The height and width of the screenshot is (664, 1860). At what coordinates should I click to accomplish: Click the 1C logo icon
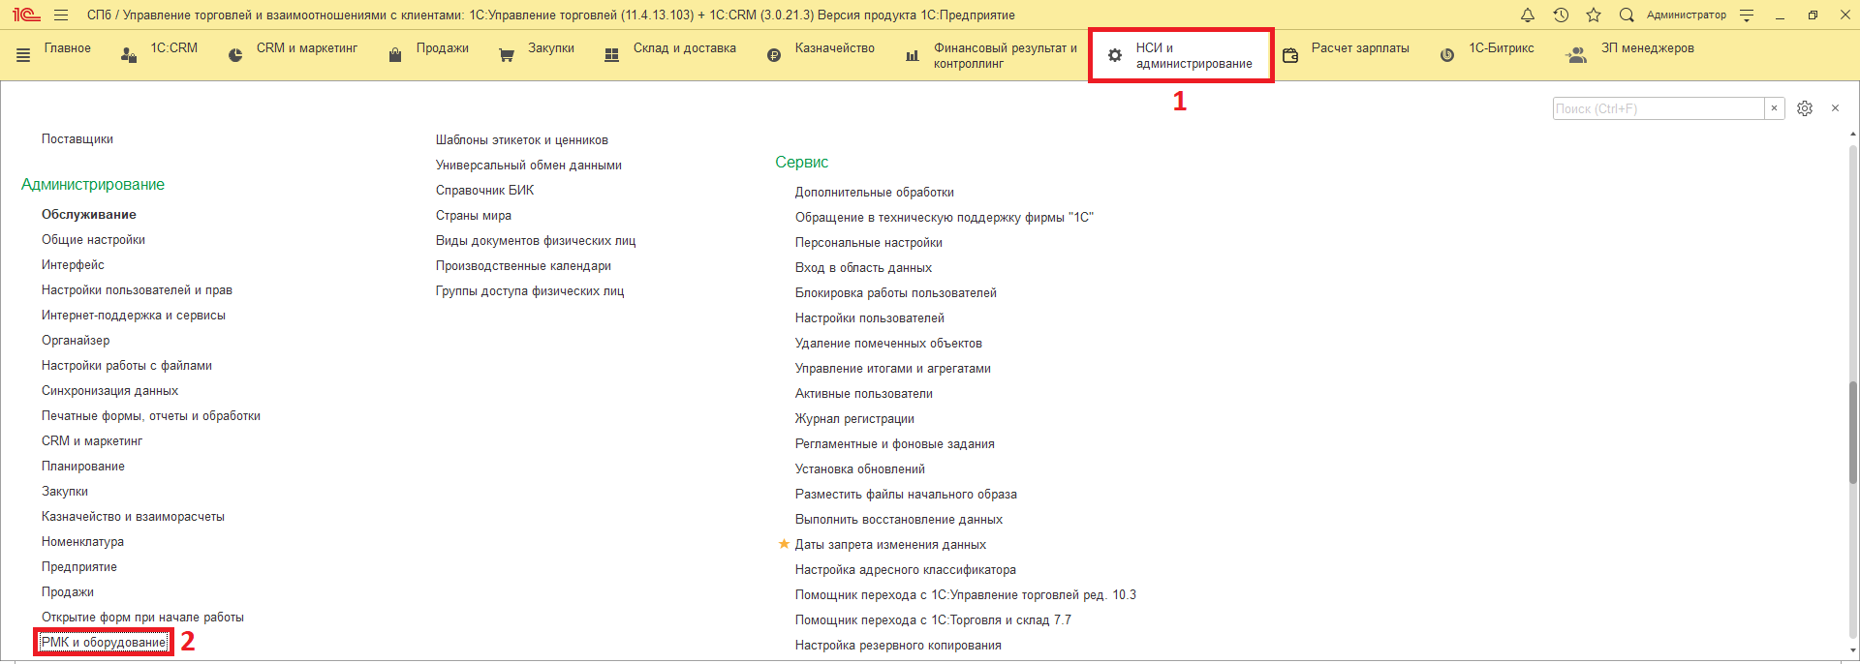point(26,15)
